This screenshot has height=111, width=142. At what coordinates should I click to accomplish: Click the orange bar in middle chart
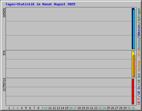tap(134, 66)
